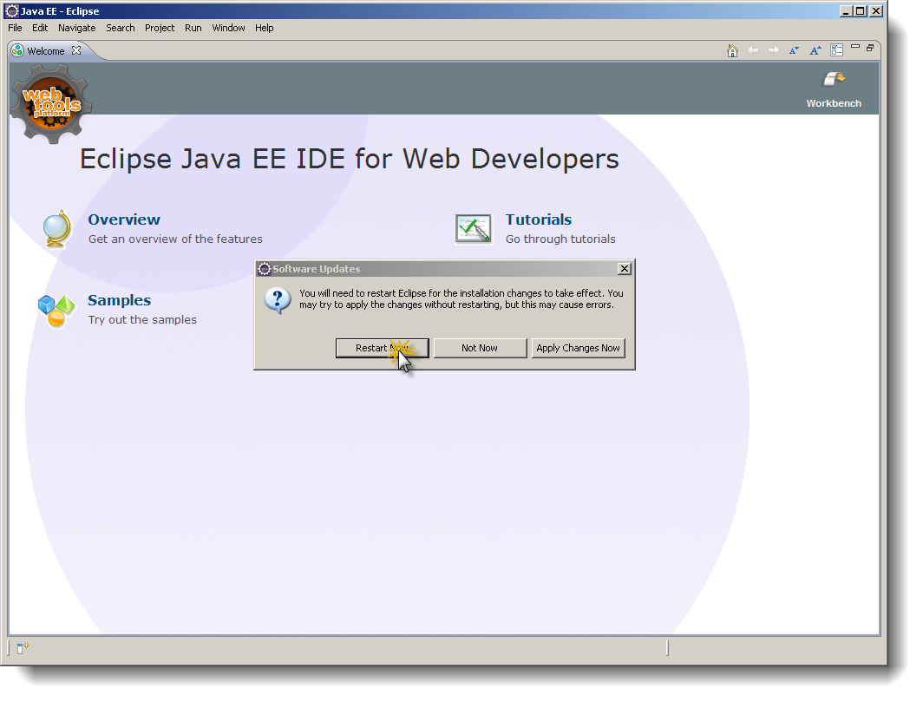This screenshot has width=923, height=701.
Task: Click the Go Forward navigation arrow
Action: click(x=773, y=50)
